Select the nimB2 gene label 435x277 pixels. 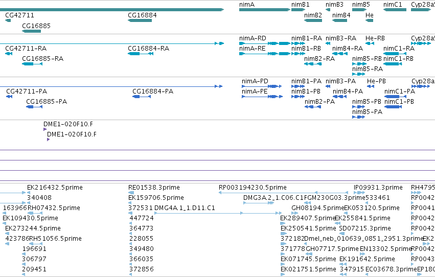[313, 15]
